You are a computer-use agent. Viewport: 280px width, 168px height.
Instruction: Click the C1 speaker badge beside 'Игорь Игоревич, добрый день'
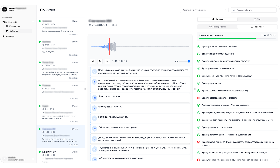click(94, 72)
